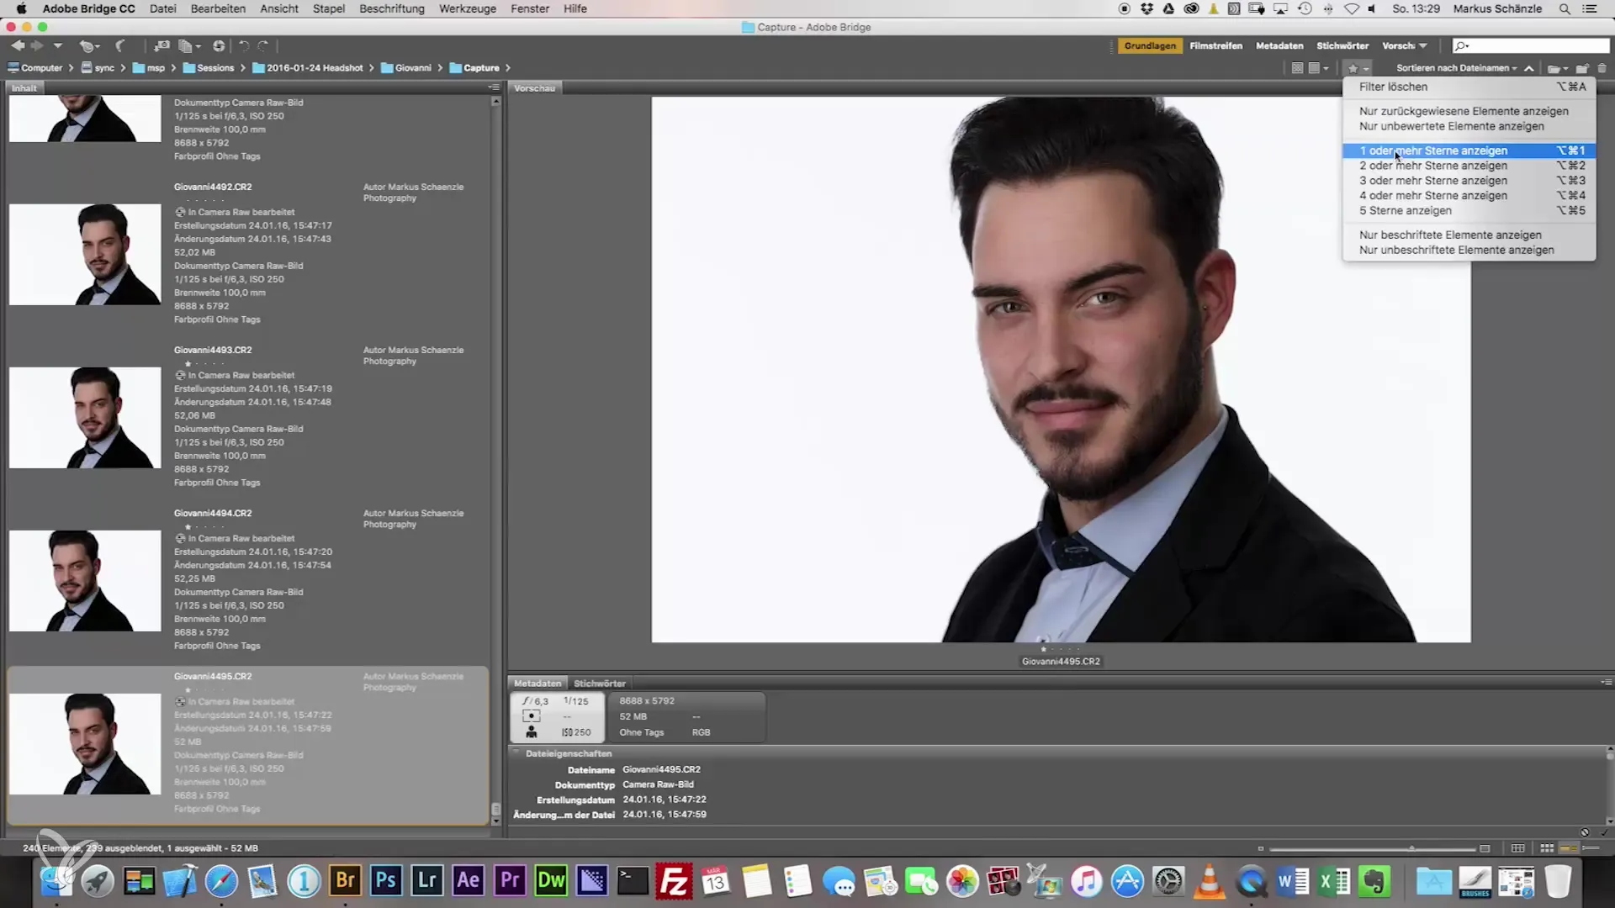Choose Filter löschen in menu
The image size is (1615, 908).
click(x=1469, y=87)
